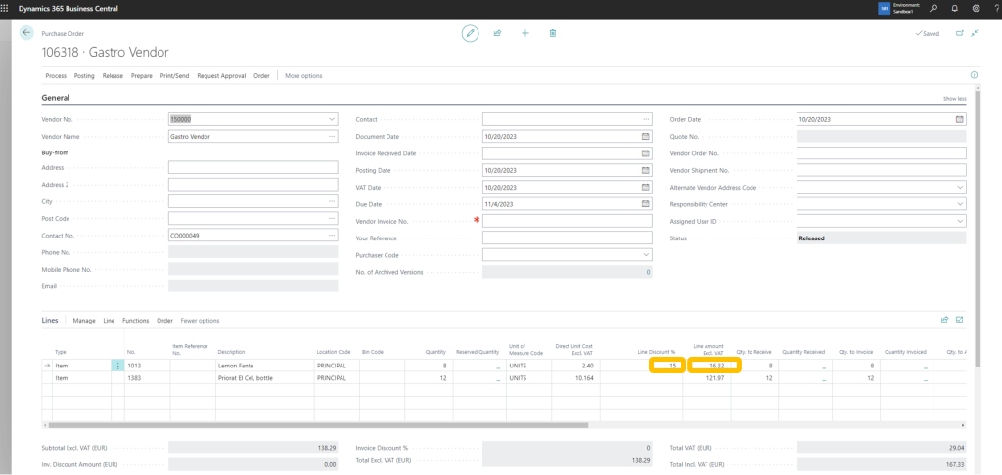Click the Lines horizontal scrollbar
This screenshot has height=475, width=1002.
pyautogui.click(x=318, y=424)
